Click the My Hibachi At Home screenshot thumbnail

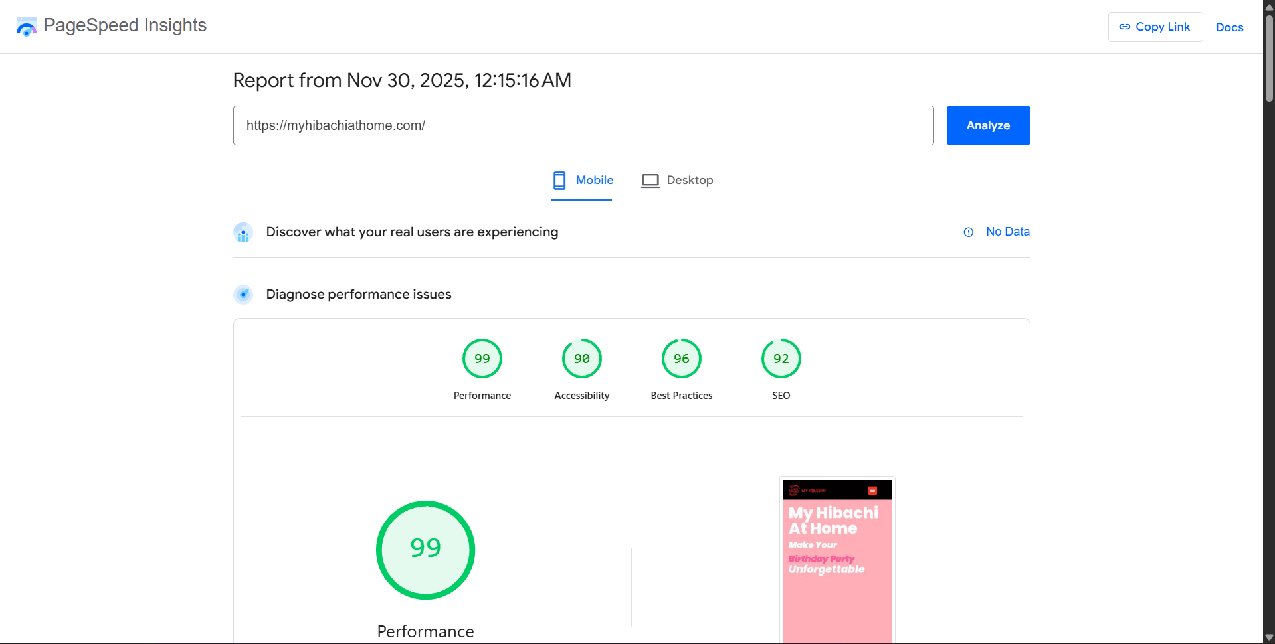pos(837,561)
